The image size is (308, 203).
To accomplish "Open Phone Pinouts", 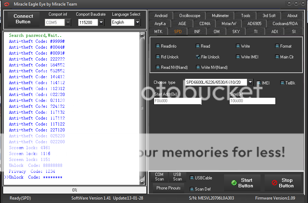I will (x=168, y=188).
